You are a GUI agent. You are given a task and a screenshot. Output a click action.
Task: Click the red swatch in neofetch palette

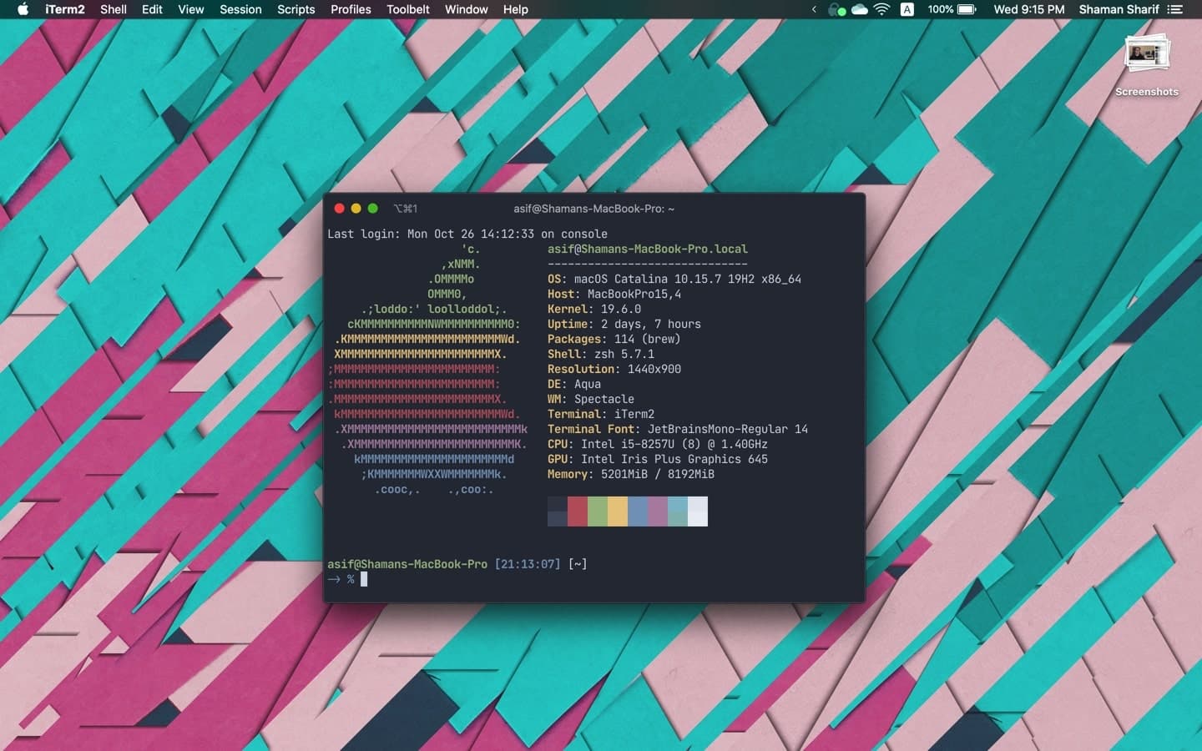[577, 512]
